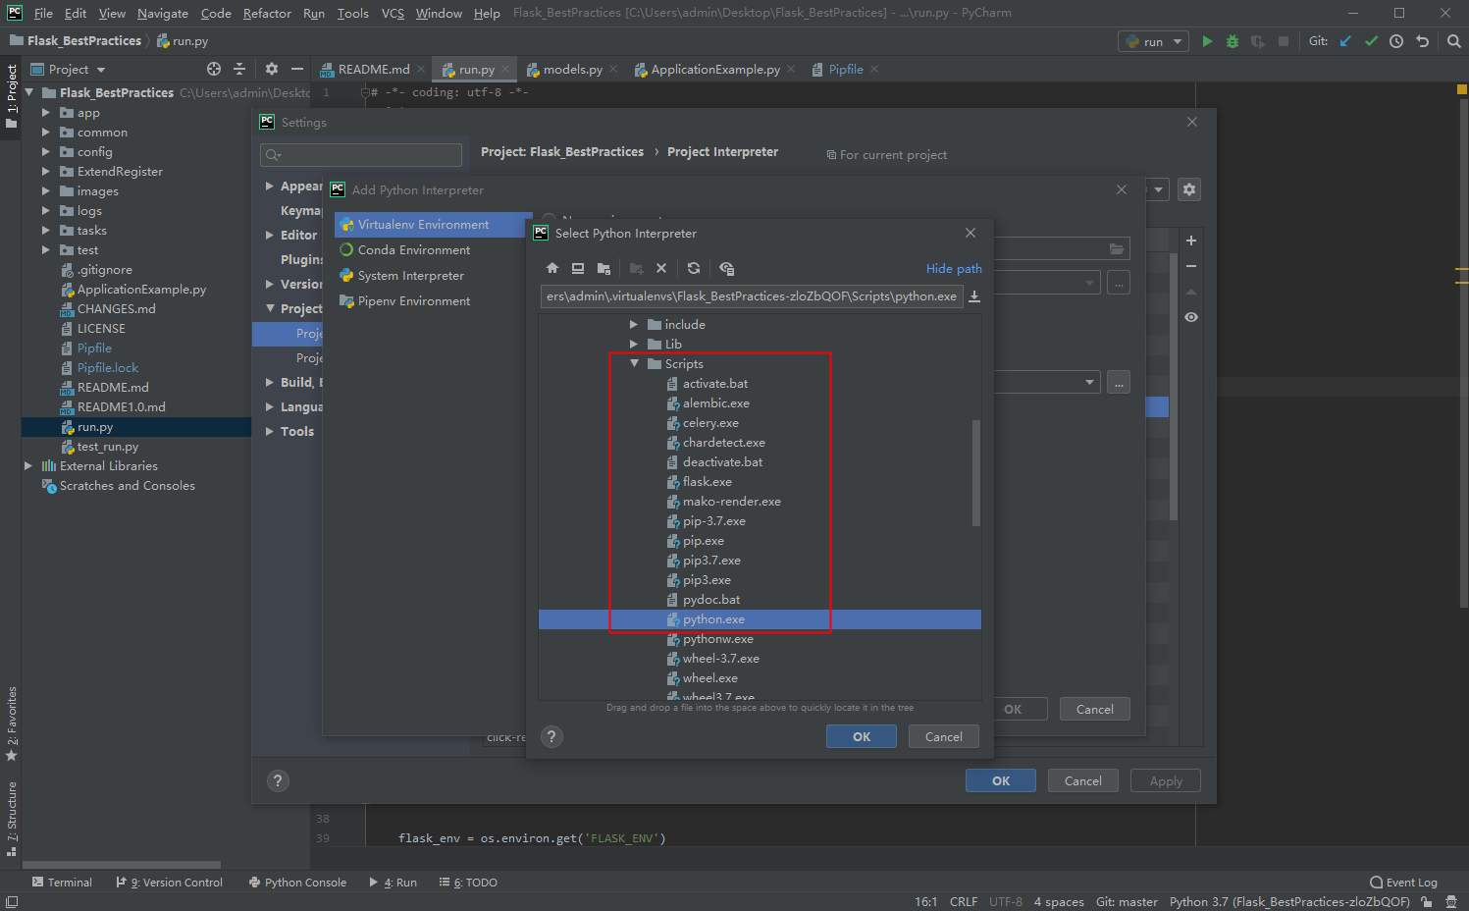
Task: Cancel the Select Python Interpreter dialog
Action: [944, 736]
